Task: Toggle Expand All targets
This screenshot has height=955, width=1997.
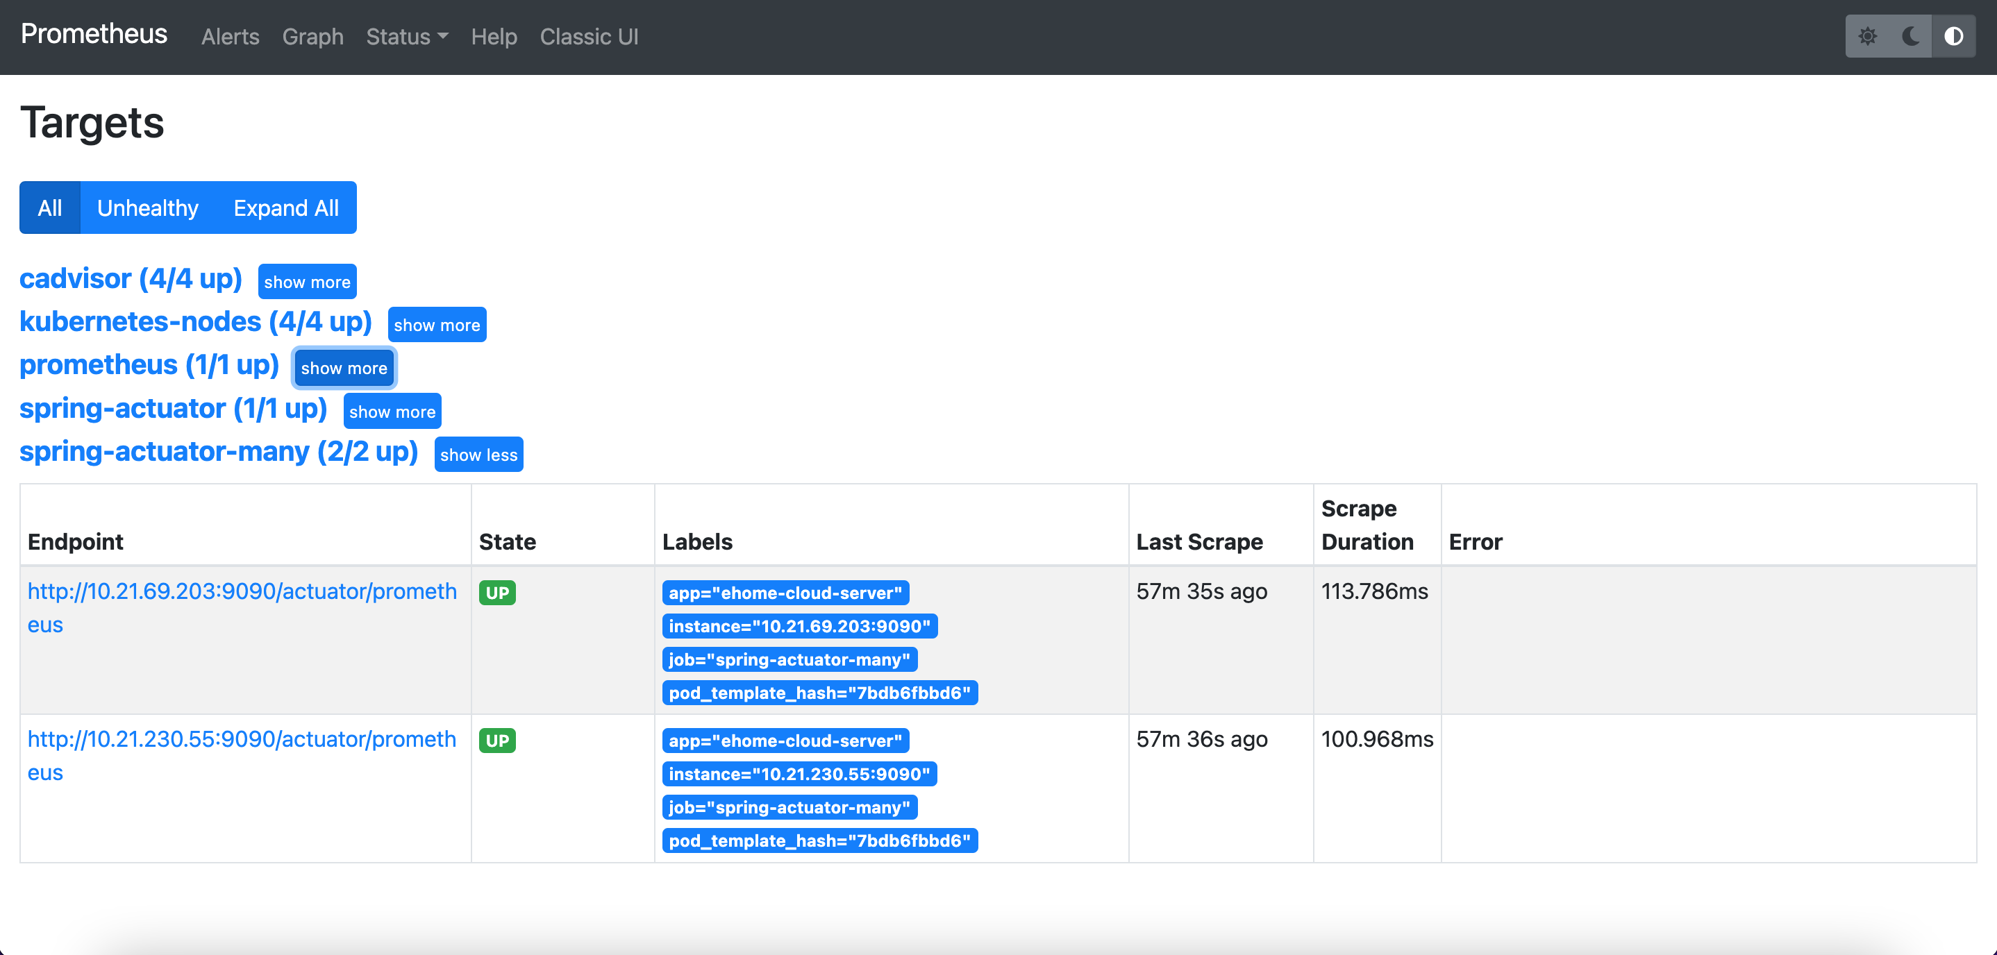Action: tap(286, 208)
